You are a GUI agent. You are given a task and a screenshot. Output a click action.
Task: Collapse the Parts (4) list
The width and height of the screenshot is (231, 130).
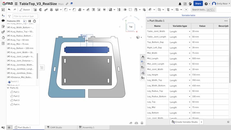(8, 88)
